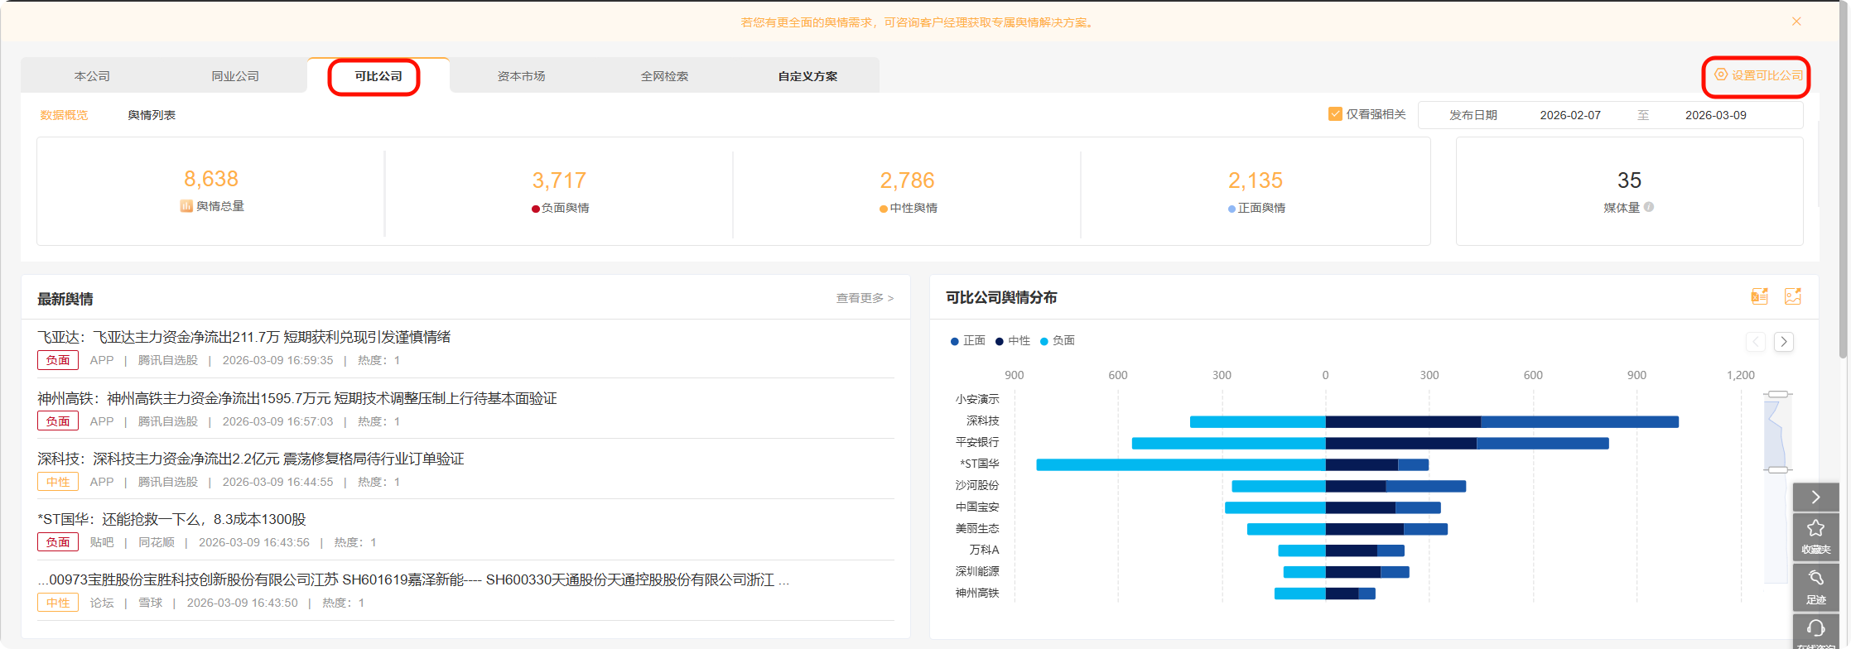1851x649 pixels.
Task: Open the 飞亚达 主力资金净流出 news headline
Action: [244, 337]
